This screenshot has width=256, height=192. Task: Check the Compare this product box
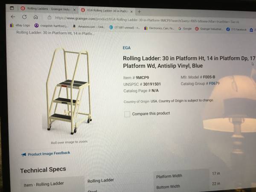pos(127,114)
